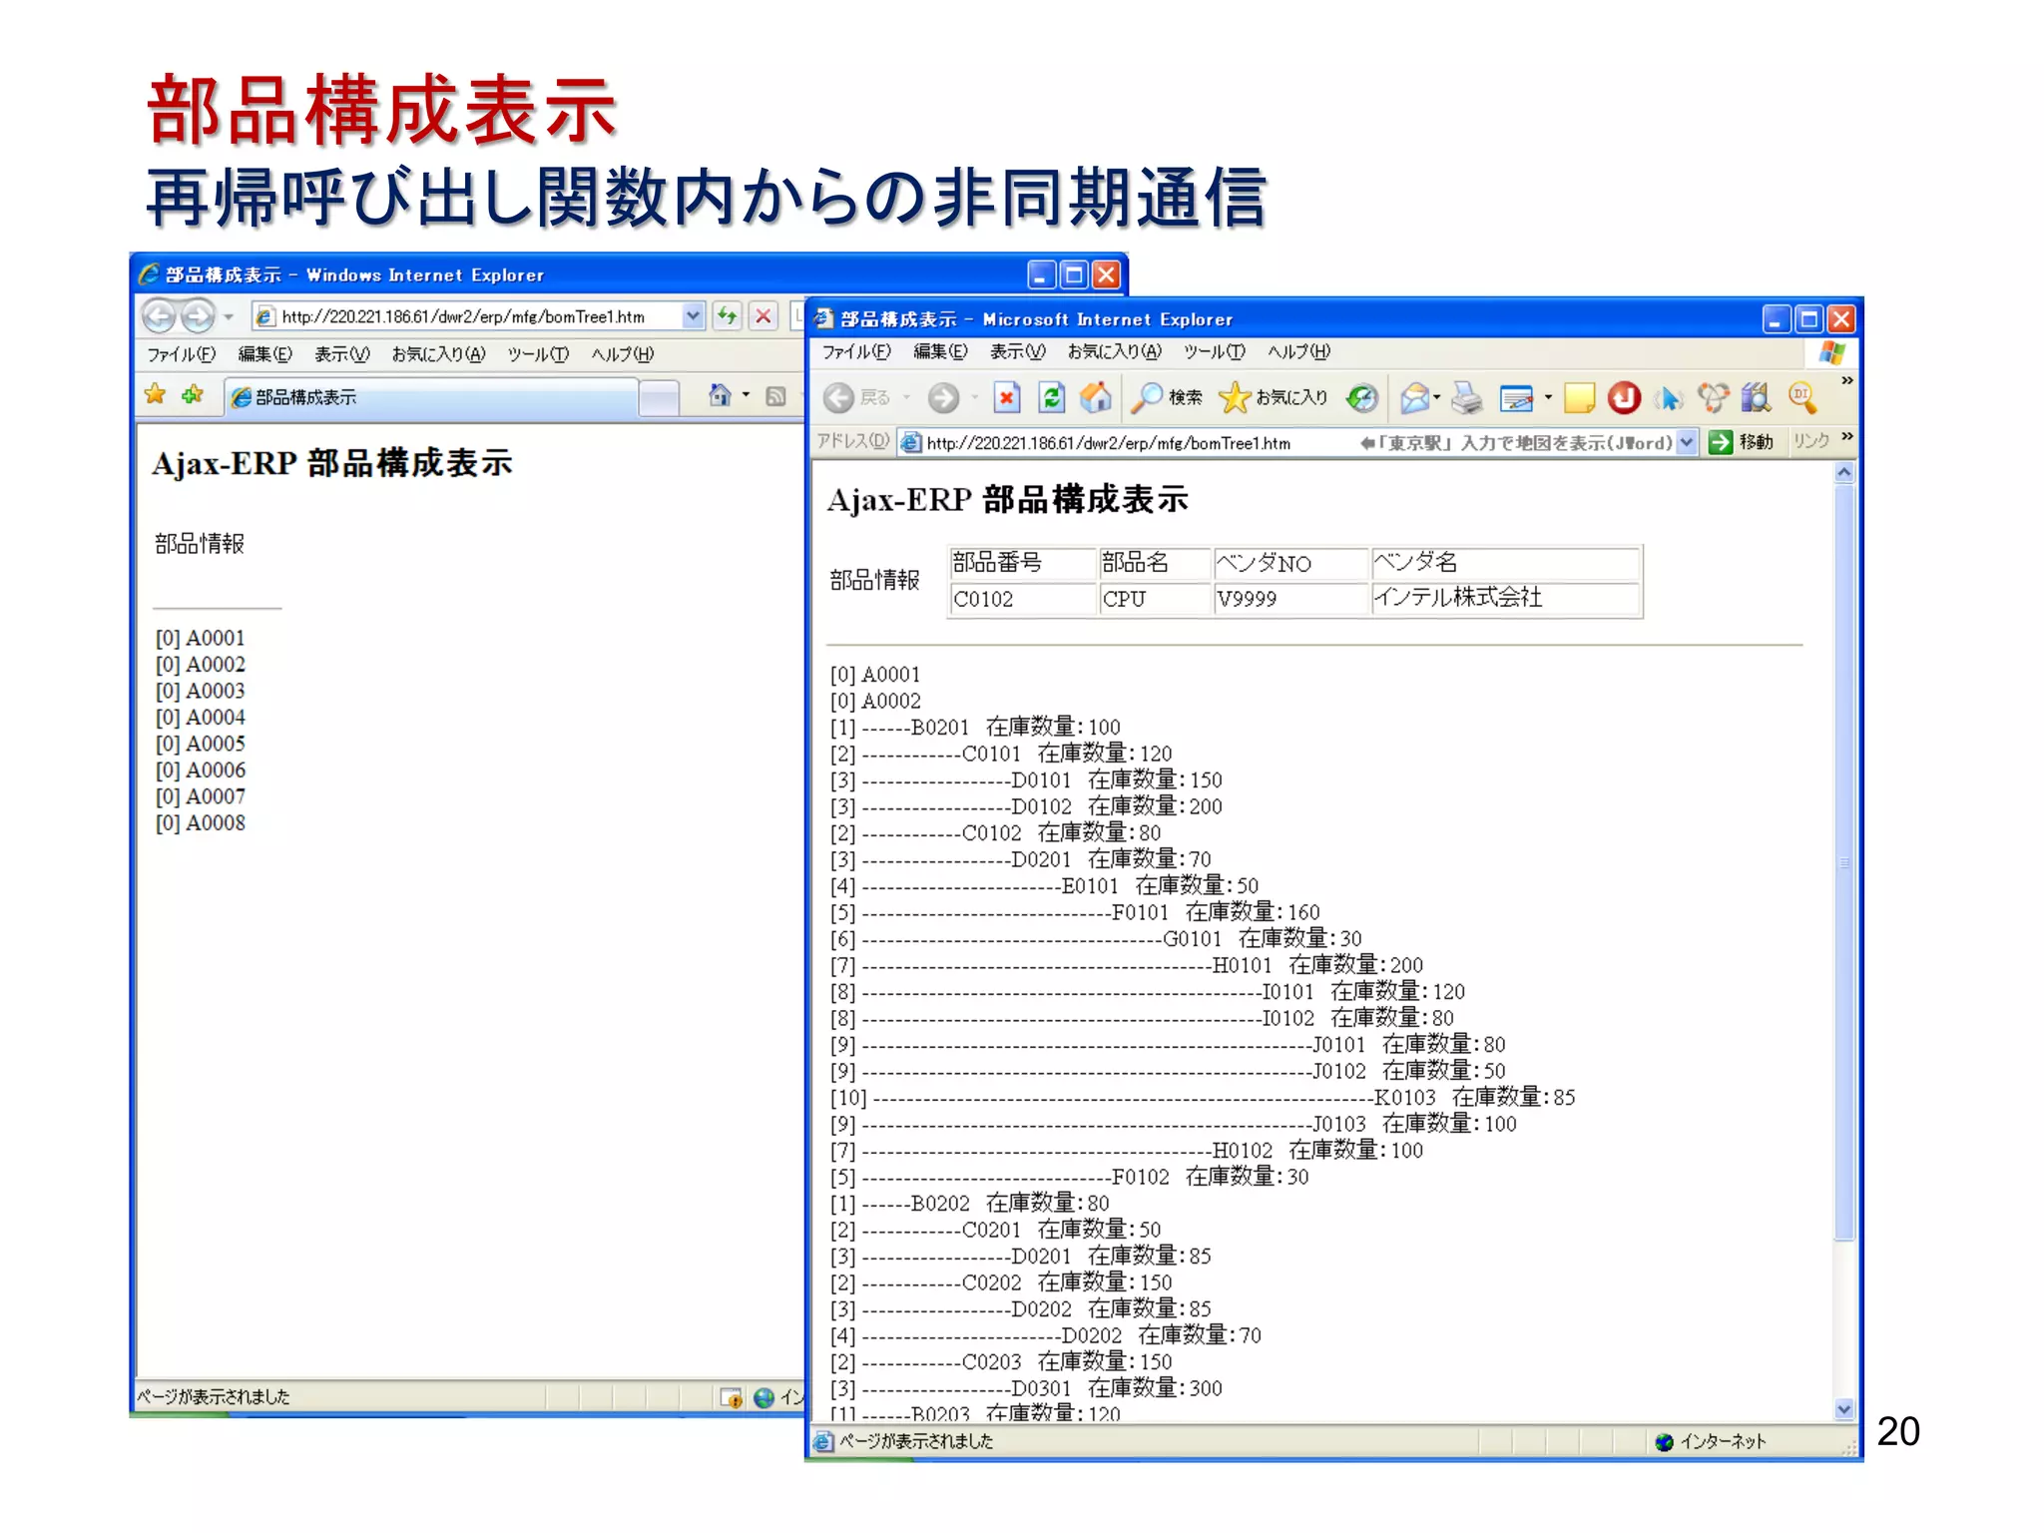This screenshot has height=1533, width=2044.
Task: Open Mail dropdown arrow in front IE toolbar
Action: (1437, 398)
